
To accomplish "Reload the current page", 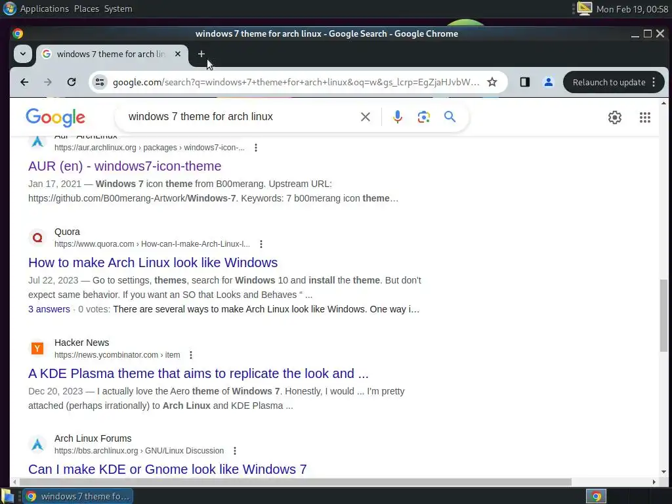I will pyautogui.click(x=71, y=82).
